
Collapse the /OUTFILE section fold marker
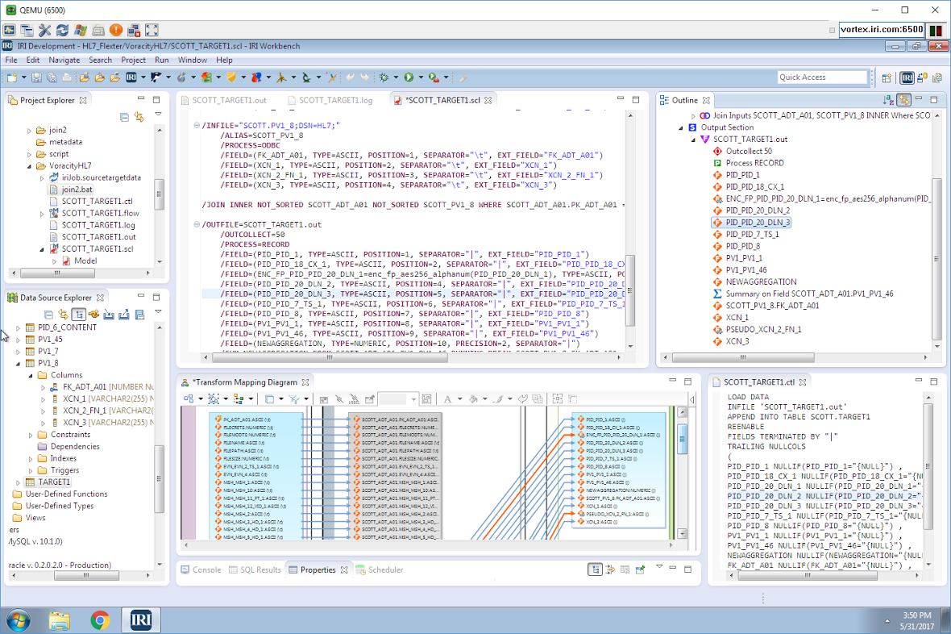coord(197,225)
